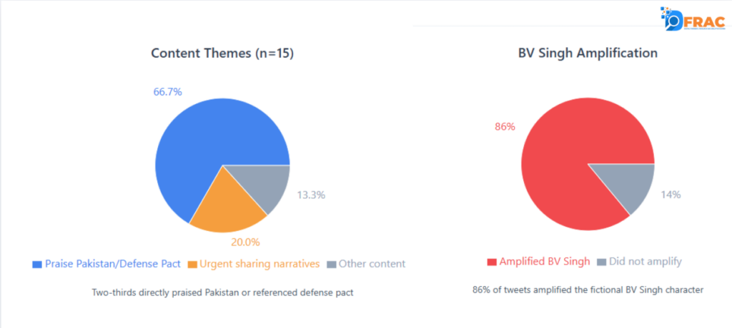Click the gray swatch beside Did not amplify

(x=601, y=262)
